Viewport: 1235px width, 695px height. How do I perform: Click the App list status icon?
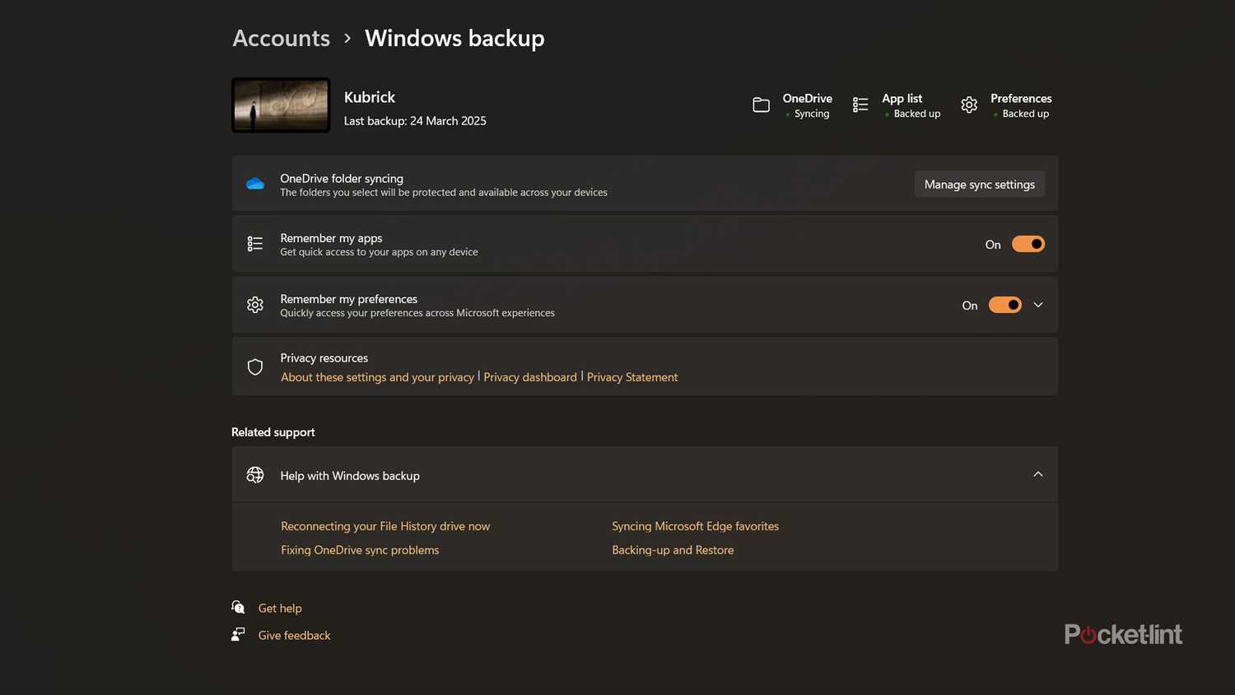click(x=860, y=105)
